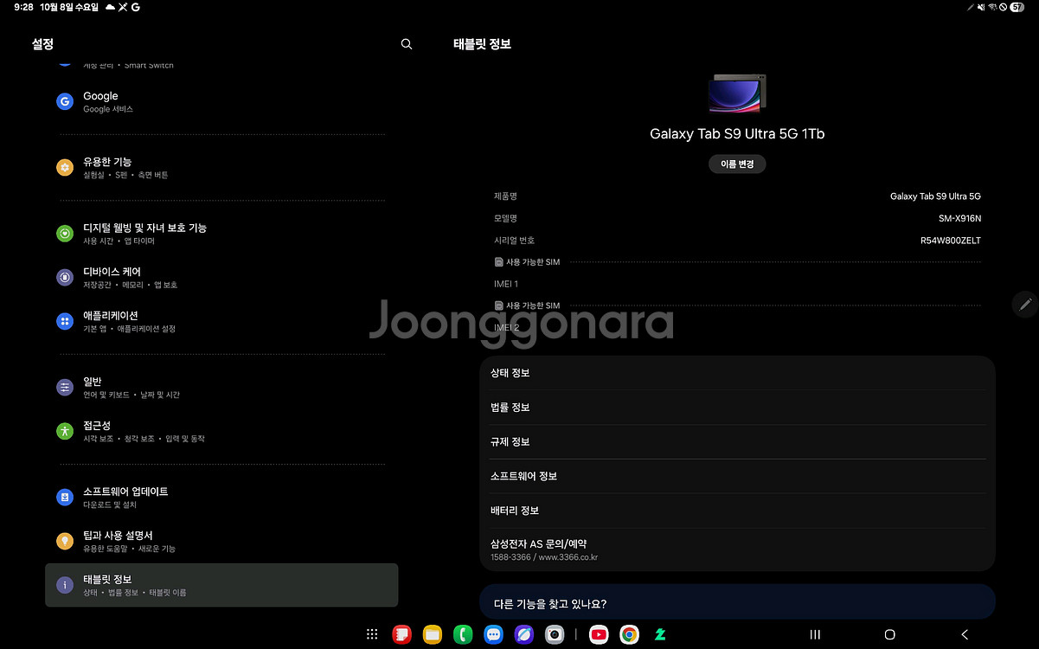This screenshot has height=649, width=1039.
Task: Open the blue Messages app icon
Action: (493, 634)
